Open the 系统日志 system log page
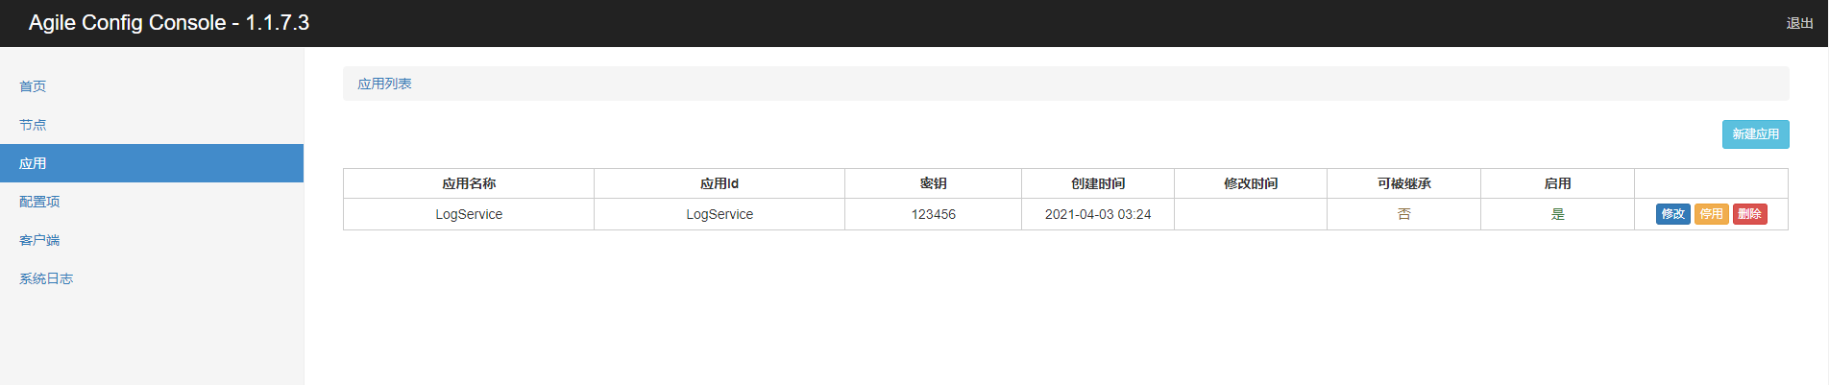Screen dimensions: 1829x385 click(x=46, y=278)
